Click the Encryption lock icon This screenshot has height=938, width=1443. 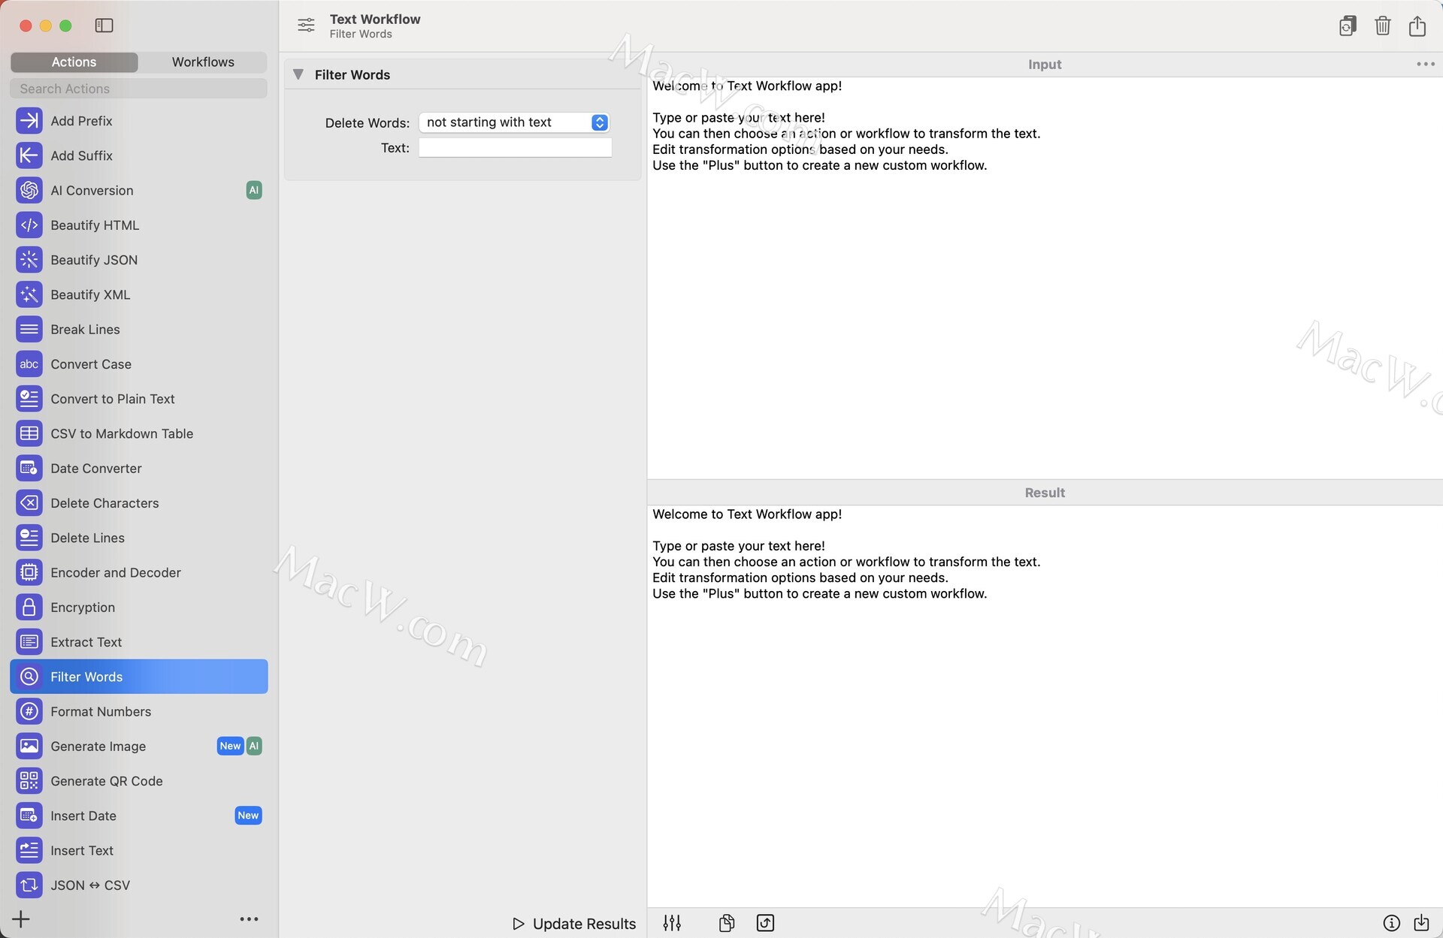click(29, 607)
